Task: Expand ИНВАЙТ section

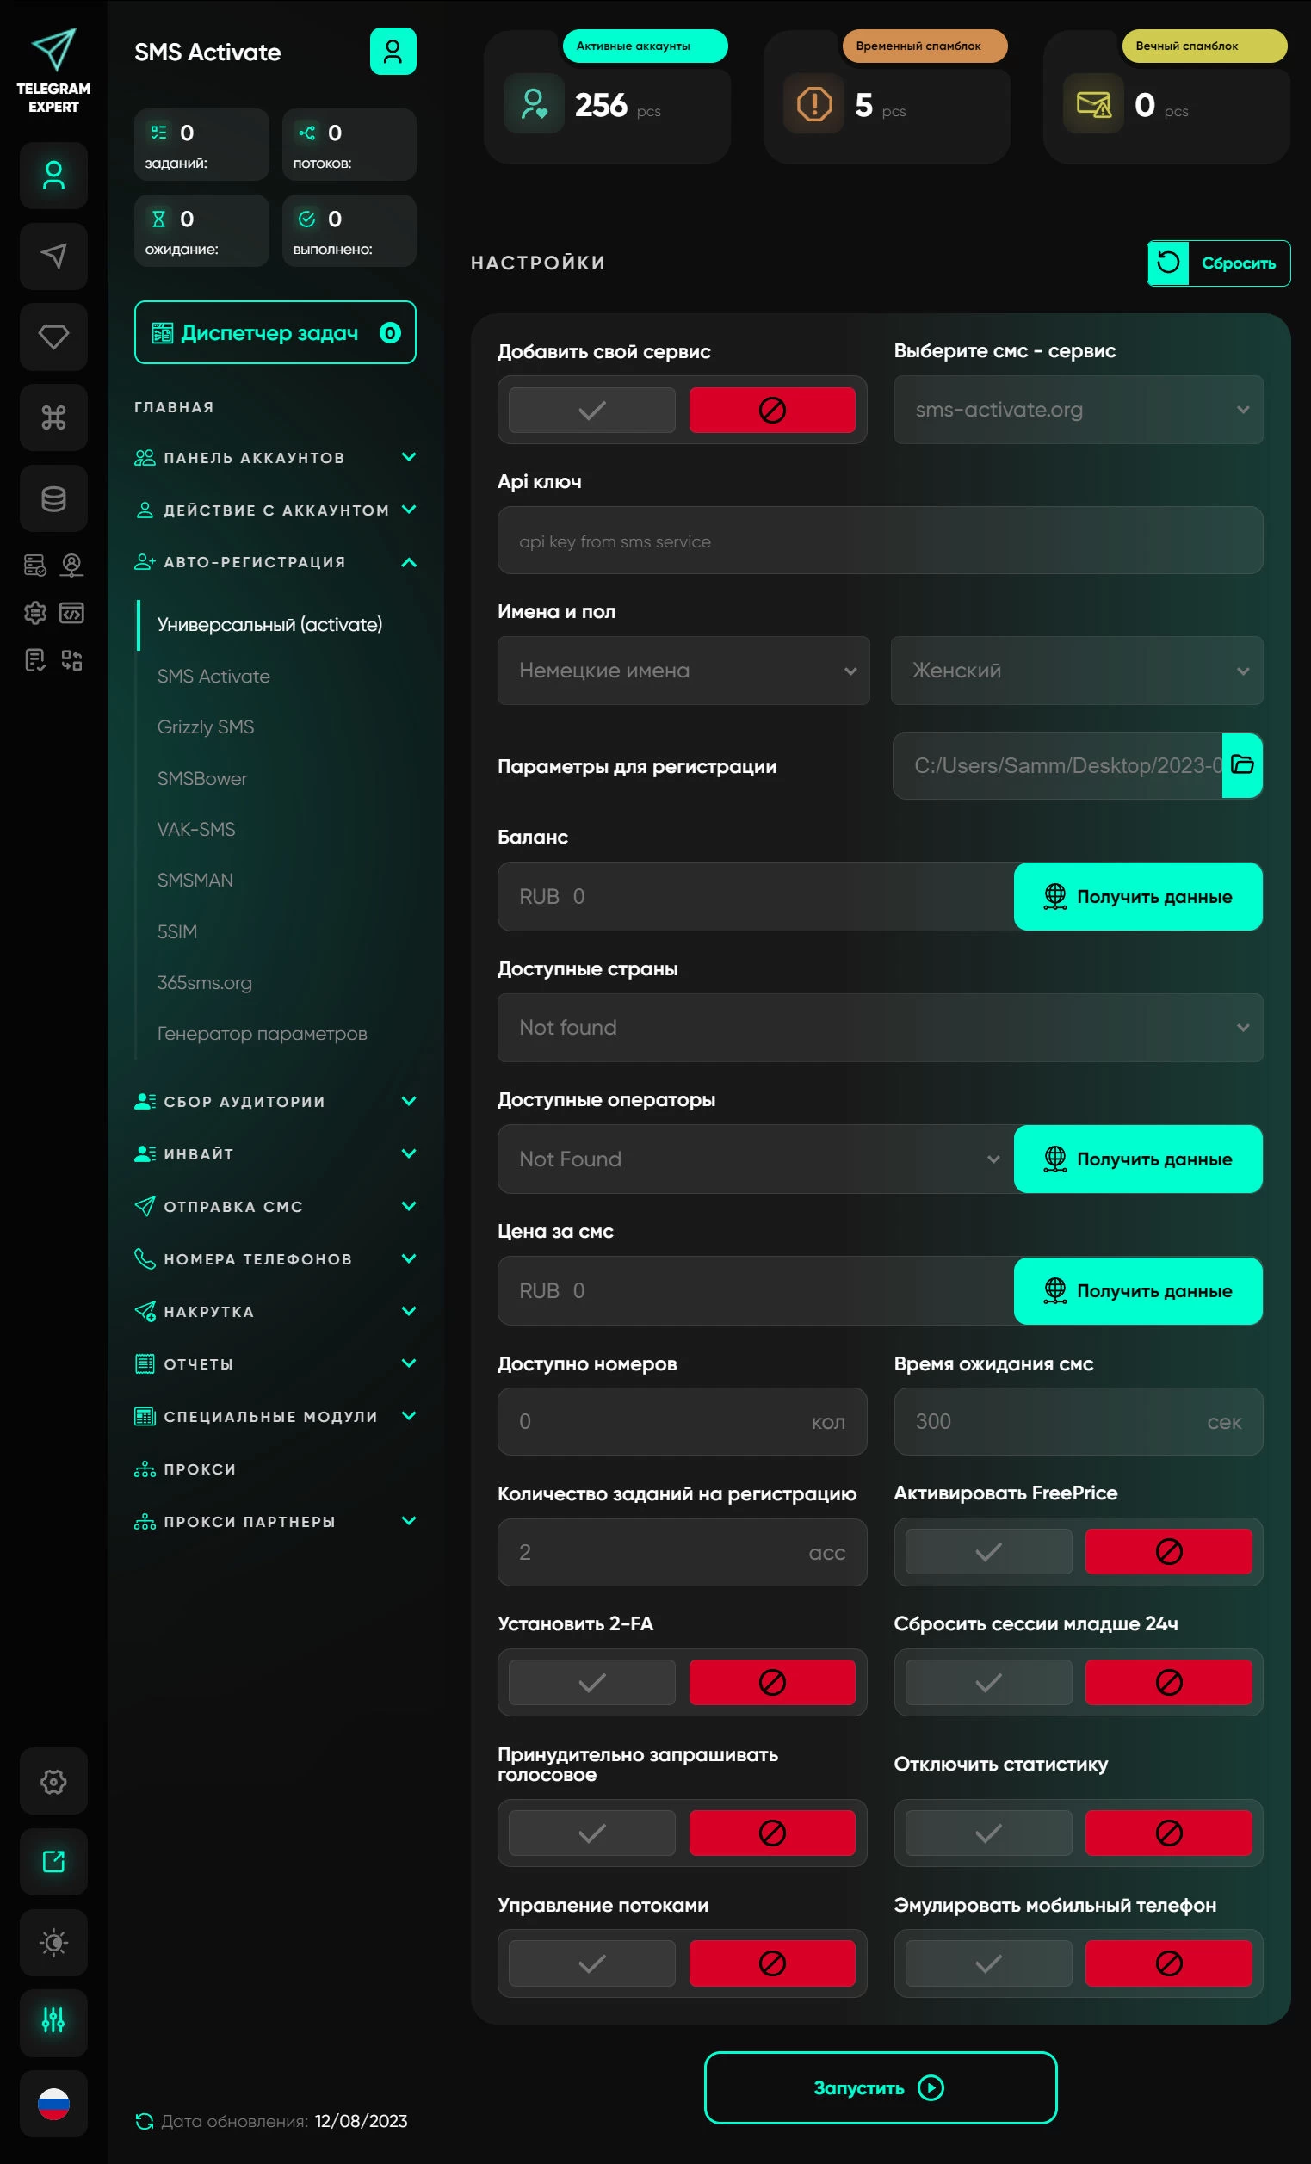Action: coord(275,1154)
